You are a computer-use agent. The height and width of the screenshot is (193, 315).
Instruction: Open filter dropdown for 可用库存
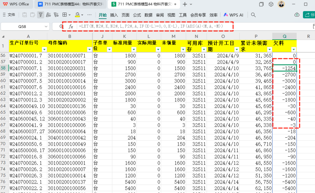(x=204, y=49)
